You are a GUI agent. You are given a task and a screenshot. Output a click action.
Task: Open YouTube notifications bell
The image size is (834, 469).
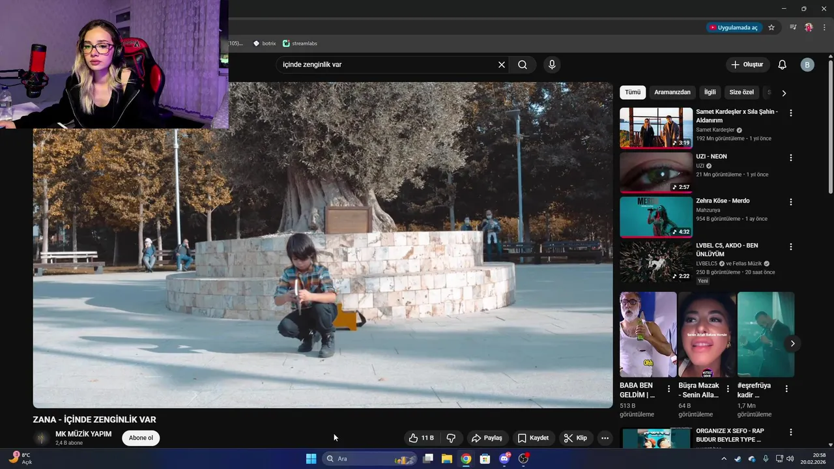tap(783, 64)
